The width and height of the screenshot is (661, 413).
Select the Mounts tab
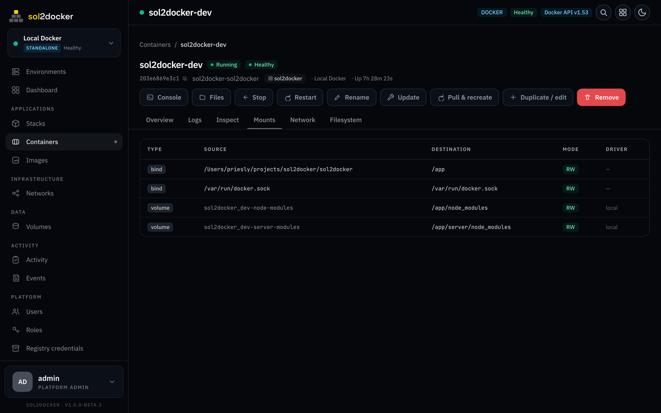(x=264, y=120)
